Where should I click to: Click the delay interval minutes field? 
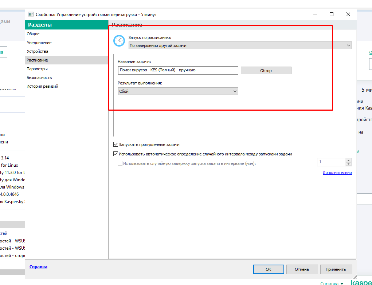(x=332, y=162)
